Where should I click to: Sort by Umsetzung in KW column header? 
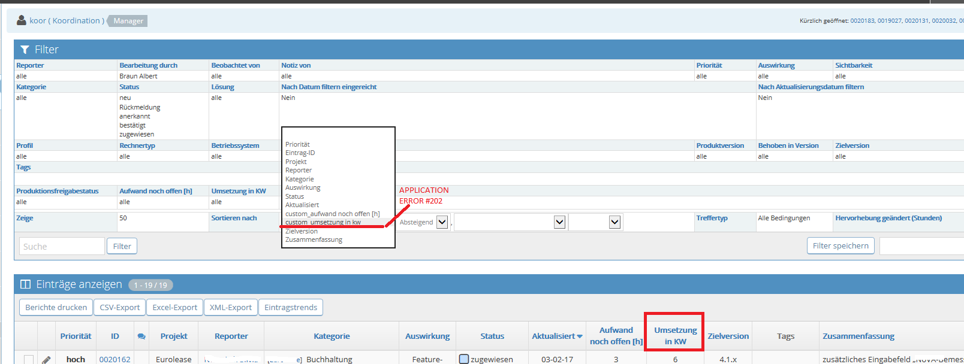point(675,336)
